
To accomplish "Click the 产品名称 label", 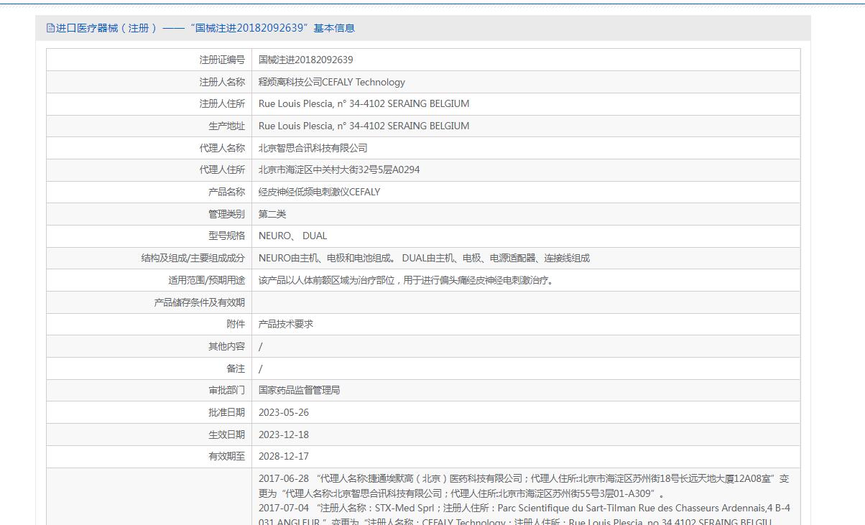I will tap(226, 192).
